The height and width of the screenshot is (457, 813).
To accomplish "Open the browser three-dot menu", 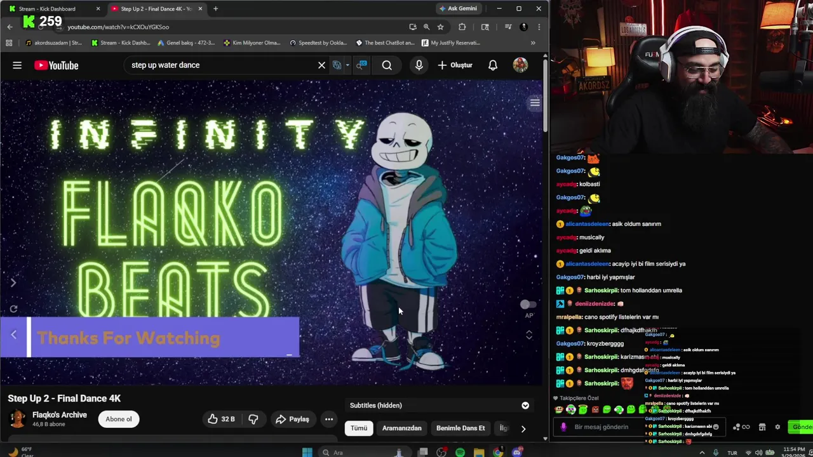I will 539,27.
